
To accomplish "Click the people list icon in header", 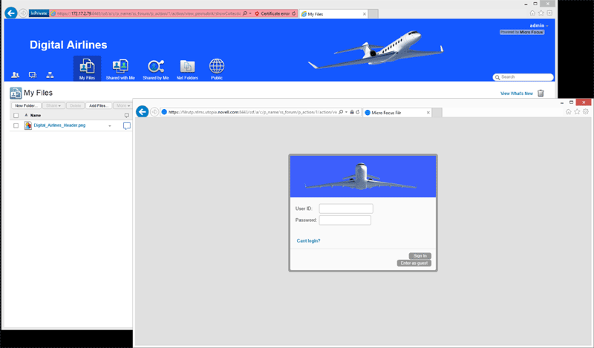I will click(15, 75).
